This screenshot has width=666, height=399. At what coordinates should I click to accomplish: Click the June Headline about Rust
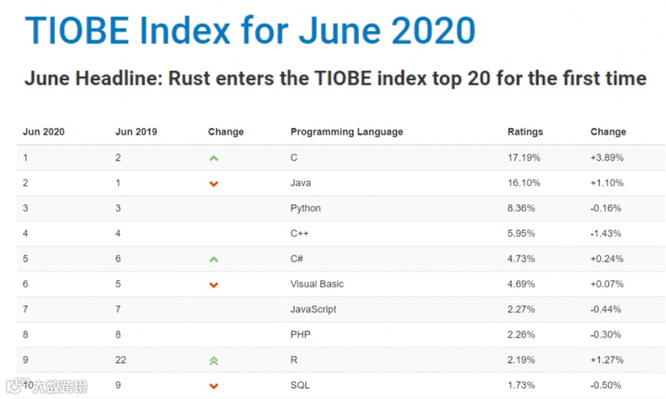(336, 78)
